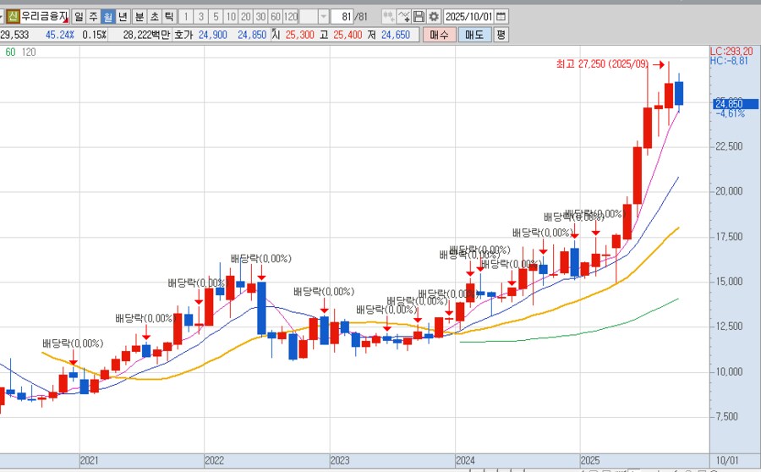The width and height of the screenshot is (761, 472).
Task: Click the 평 button beside 매도
Action: coord(501,35)
